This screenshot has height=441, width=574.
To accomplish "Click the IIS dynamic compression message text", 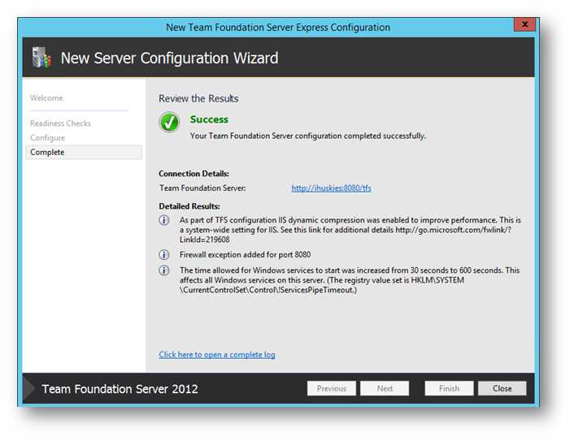I will tap(350, 230).
